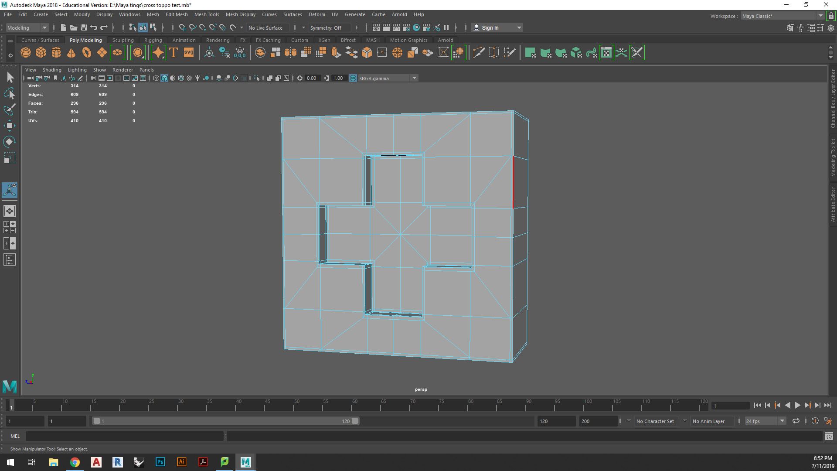Click the polygon Type text tool icon
The width and height of the screenshot is (837, 471).
click(x=174, y=53)
